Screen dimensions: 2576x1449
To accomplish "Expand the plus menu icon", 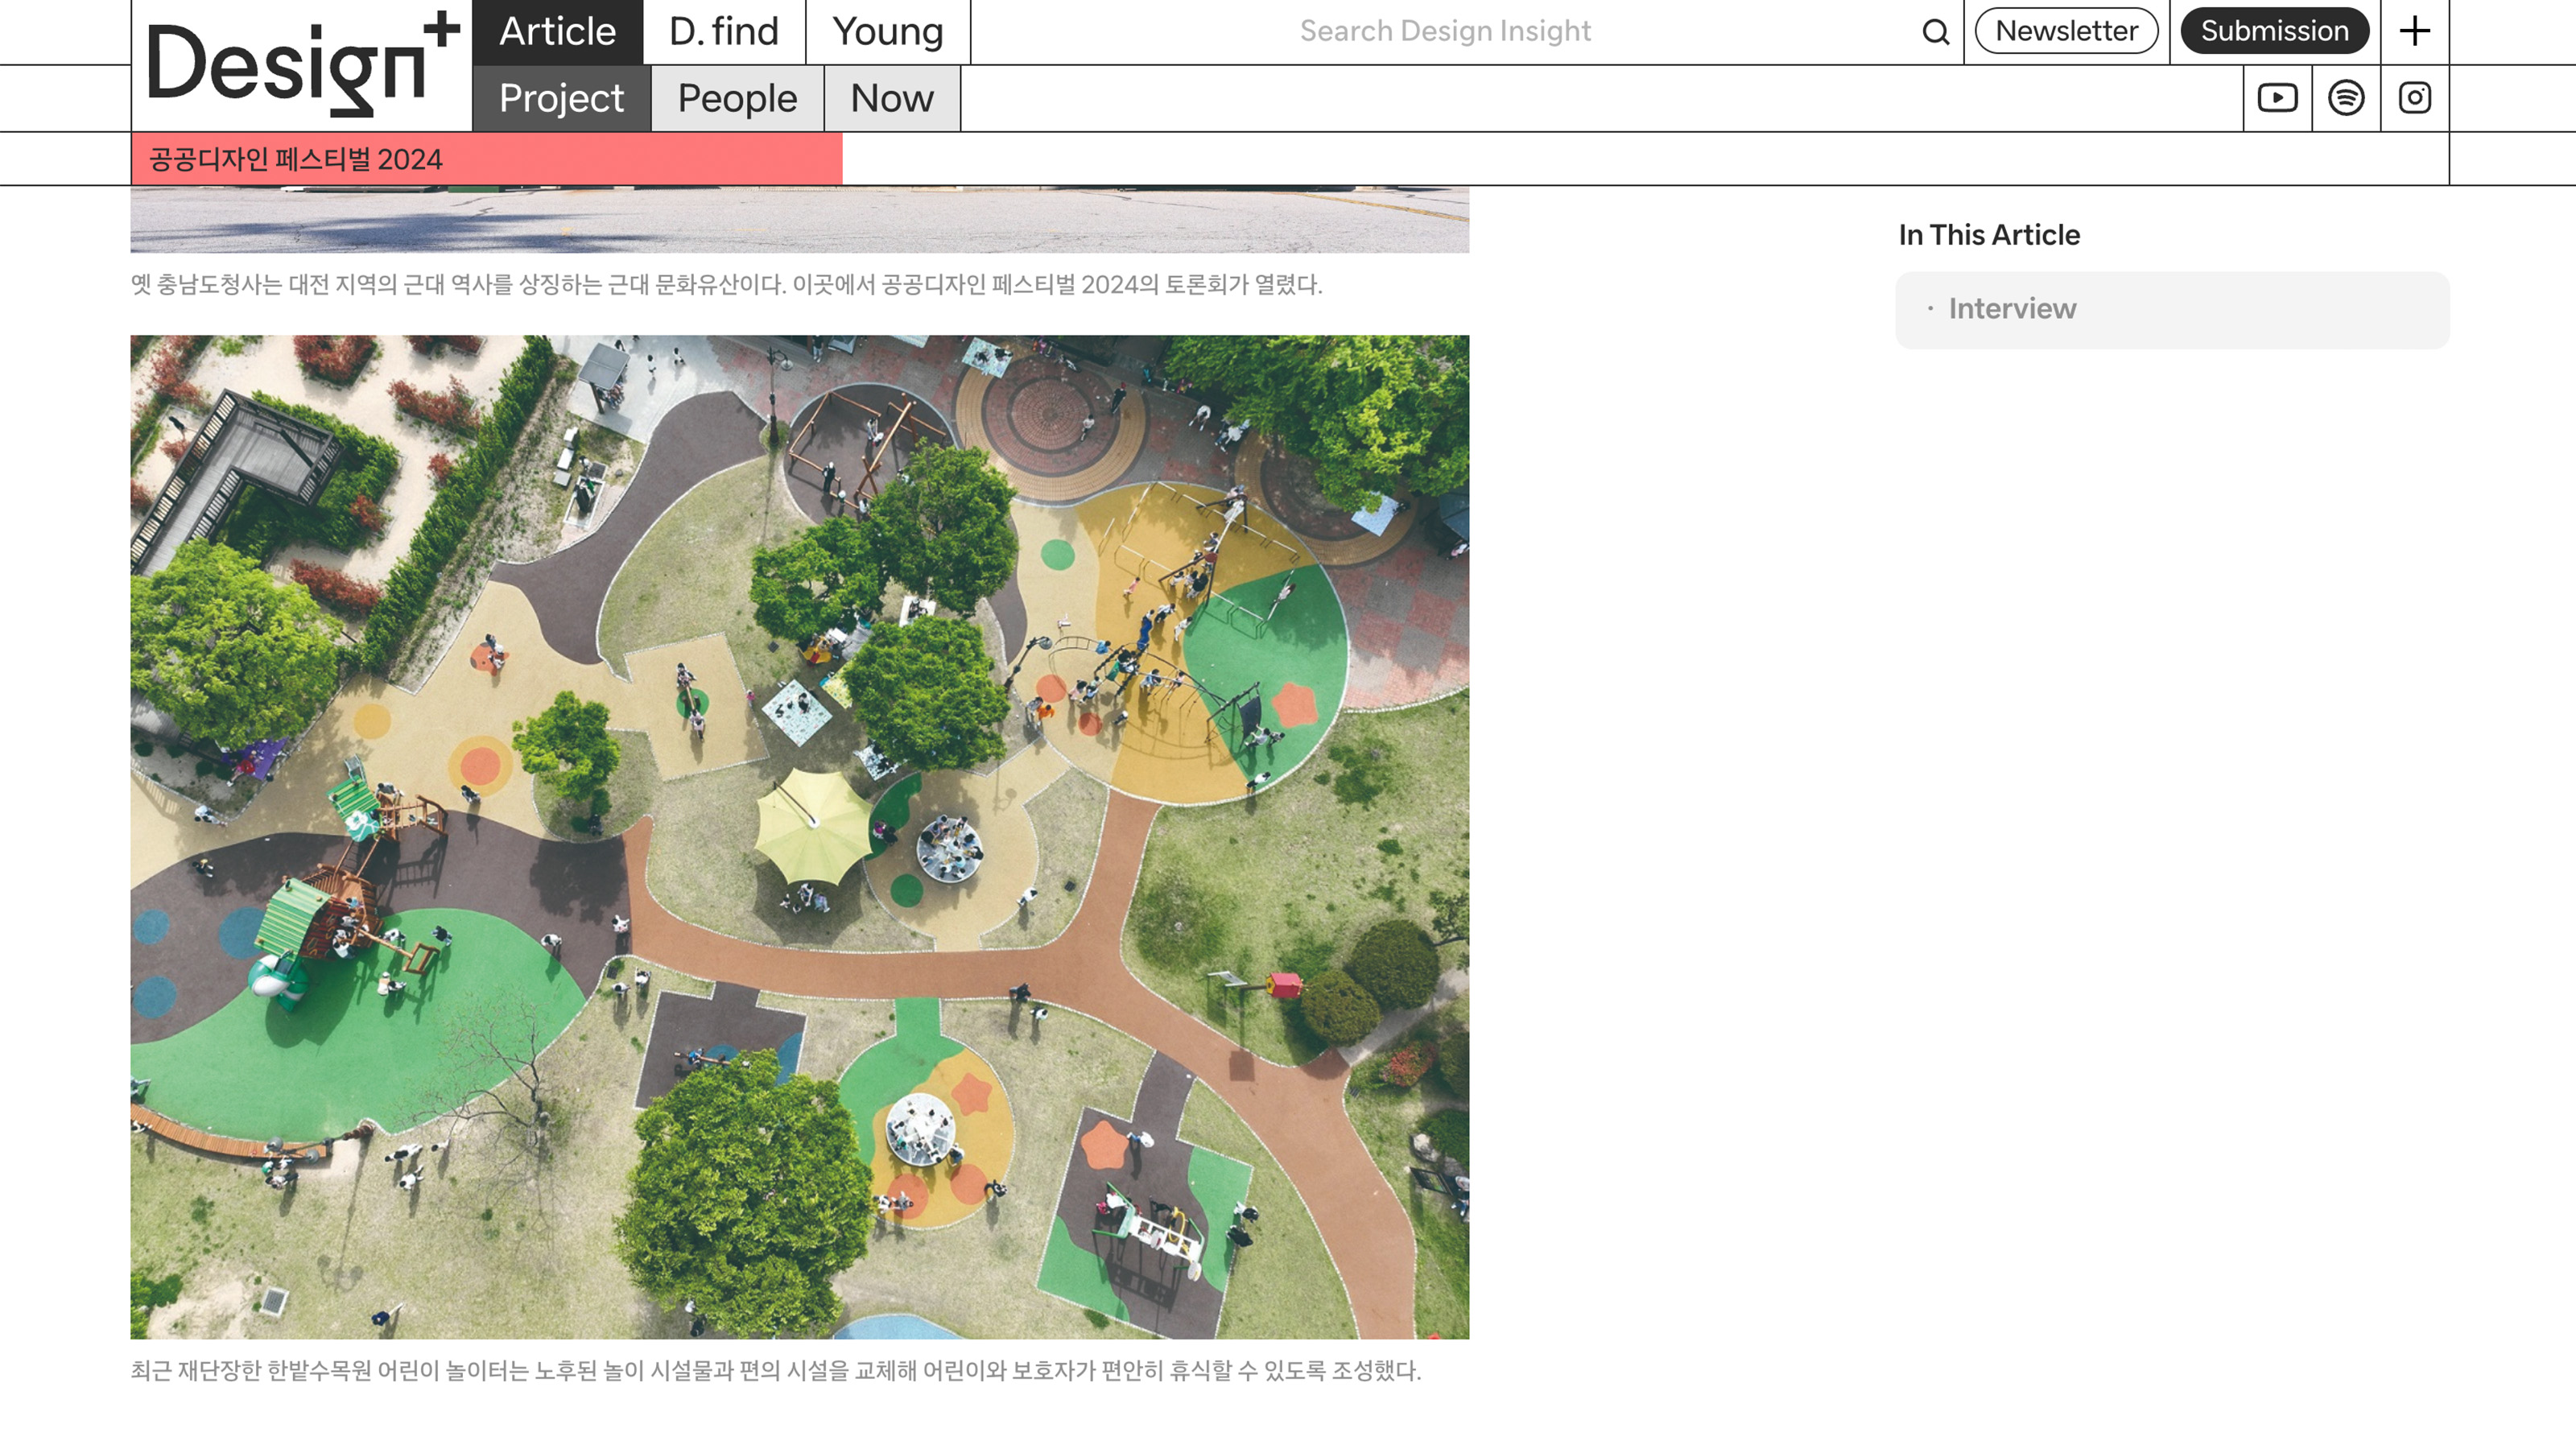I will tap(2414, 32).
